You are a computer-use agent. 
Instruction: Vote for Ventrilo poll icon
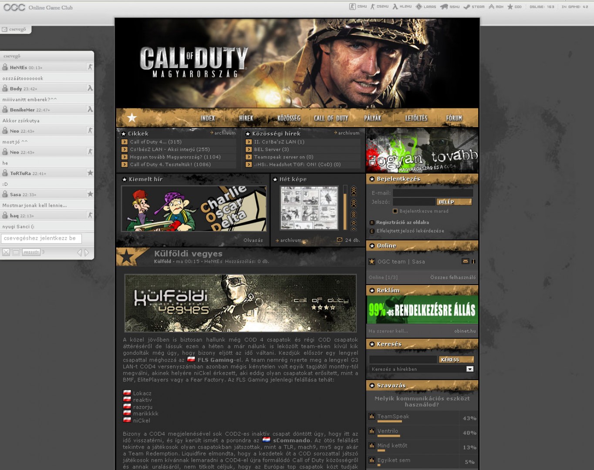click(372, 431)
